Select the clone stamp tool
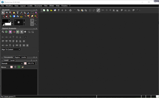 (x=21, y=16)
